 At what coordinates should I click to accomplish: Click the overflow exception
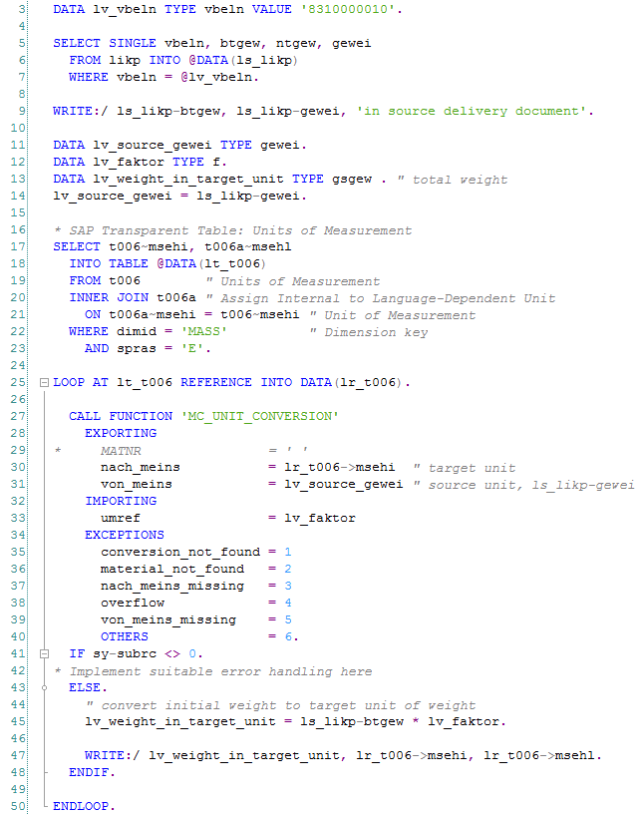click(x=133, y=603)
